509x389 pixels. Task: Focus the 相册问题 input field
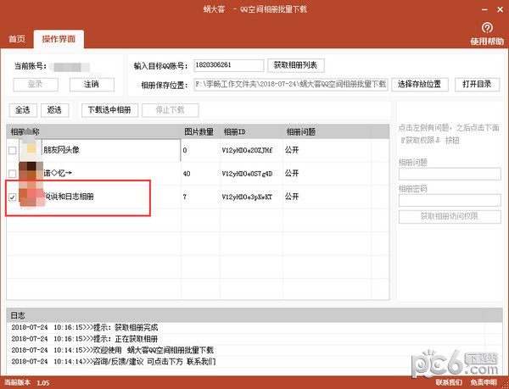450,174
